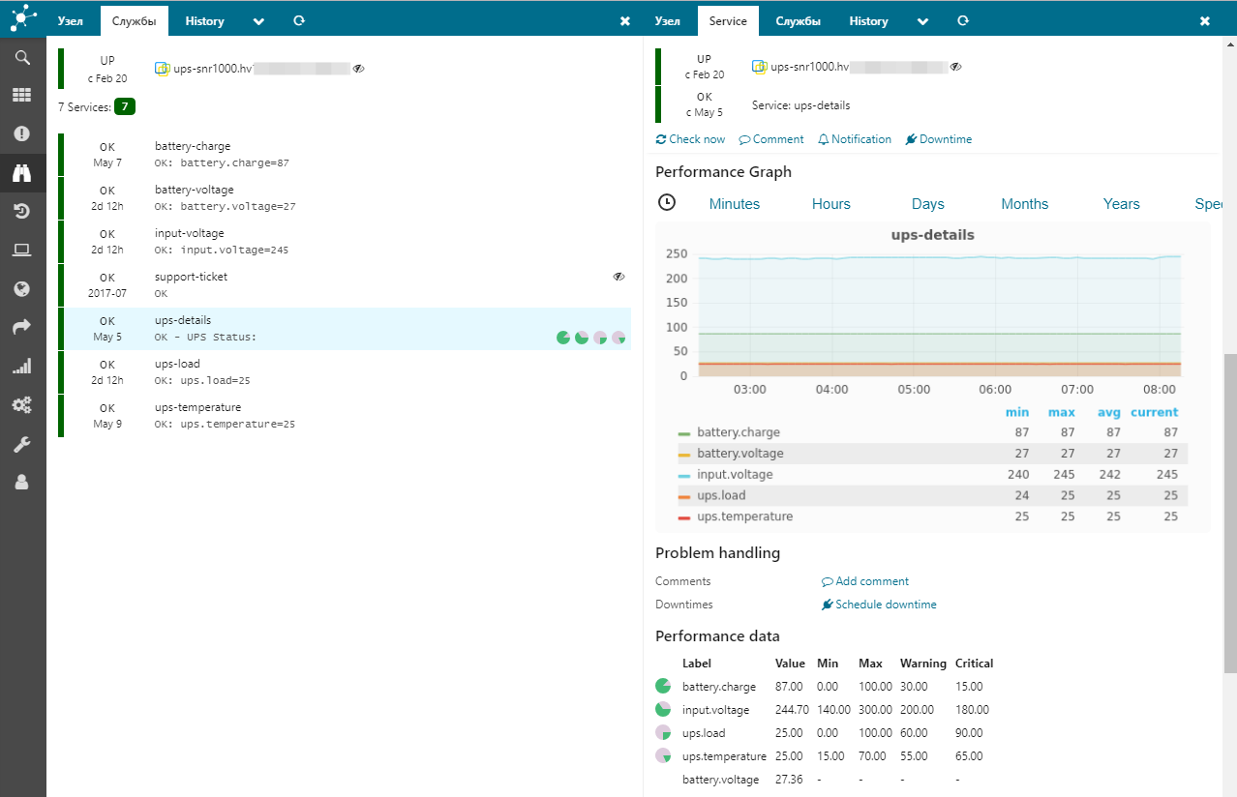Expand the left panel tab dropdown chevron
The width and height of the screenshot is (1237, 797).
click(x=258, y=21)
